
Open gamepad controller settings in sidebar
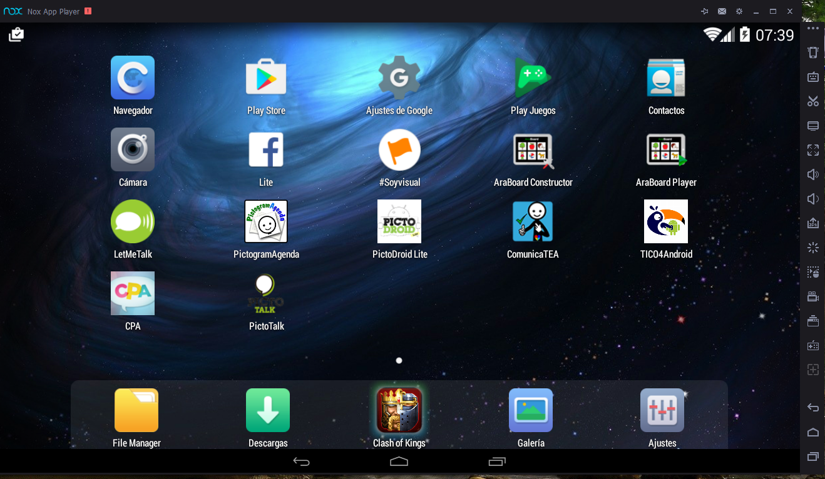click(x=813, y=345)
